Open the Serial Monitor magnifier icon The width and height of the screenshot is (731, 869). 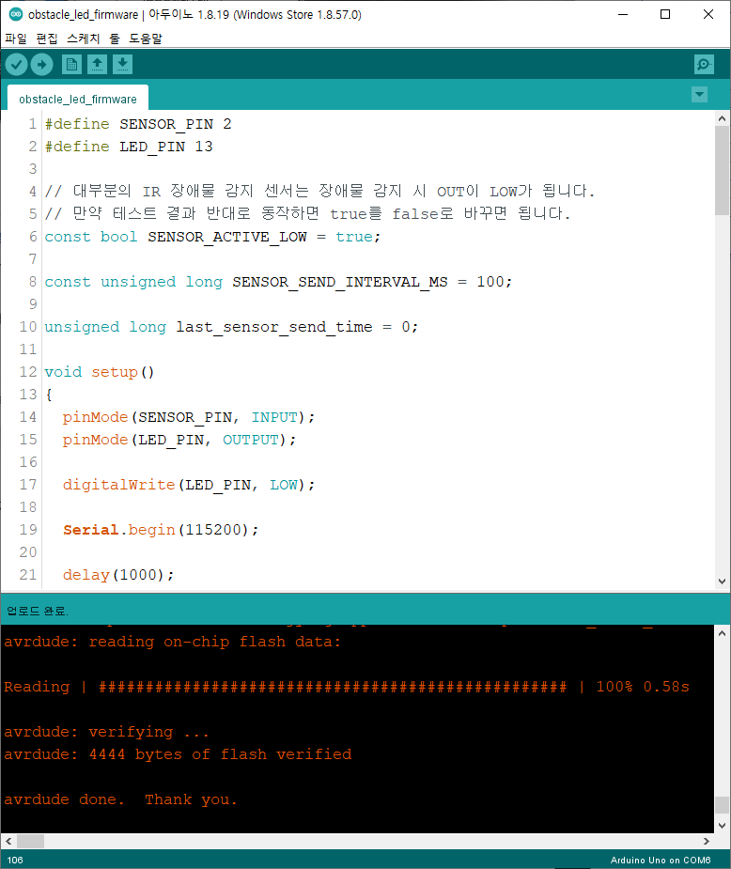[704, 65]
